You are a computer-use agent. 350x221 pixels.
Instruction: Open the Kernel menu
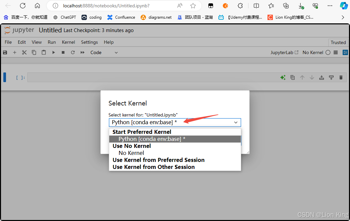68,42
